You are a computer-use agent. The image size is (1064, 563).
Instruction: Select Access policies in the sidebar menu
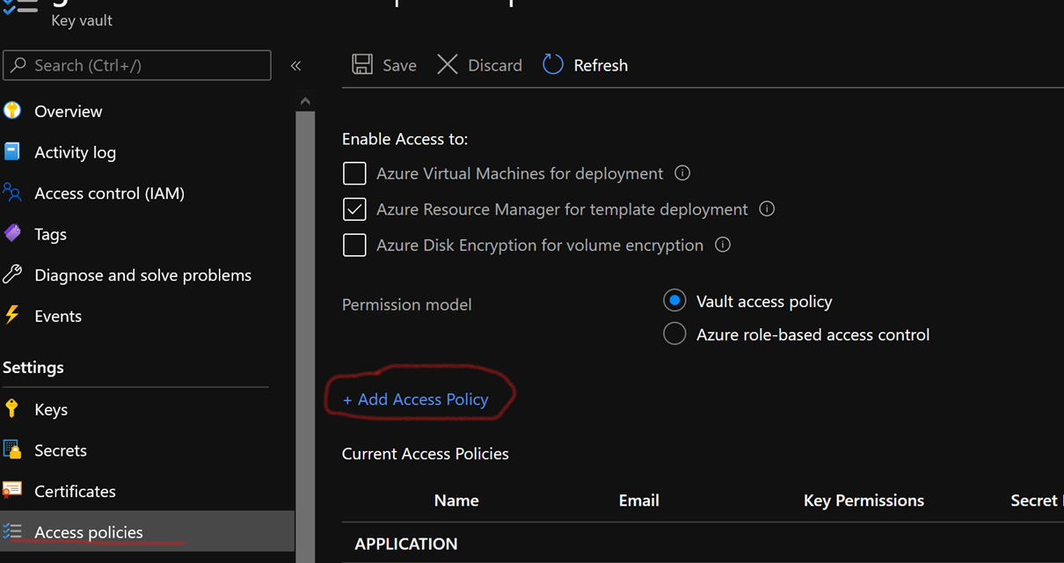coord(88,532)
